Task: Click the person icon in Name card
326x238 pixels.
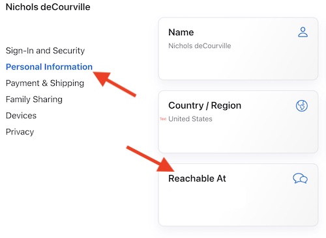Action: pos(303,32)
